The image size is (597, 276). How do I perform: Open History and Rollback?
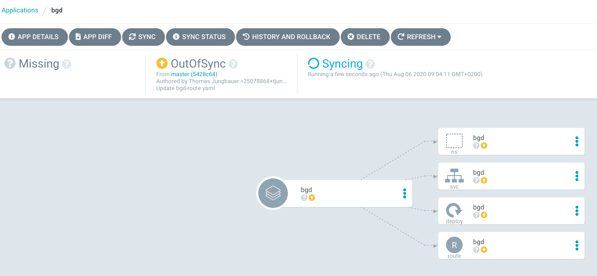(x=287, y=37)
